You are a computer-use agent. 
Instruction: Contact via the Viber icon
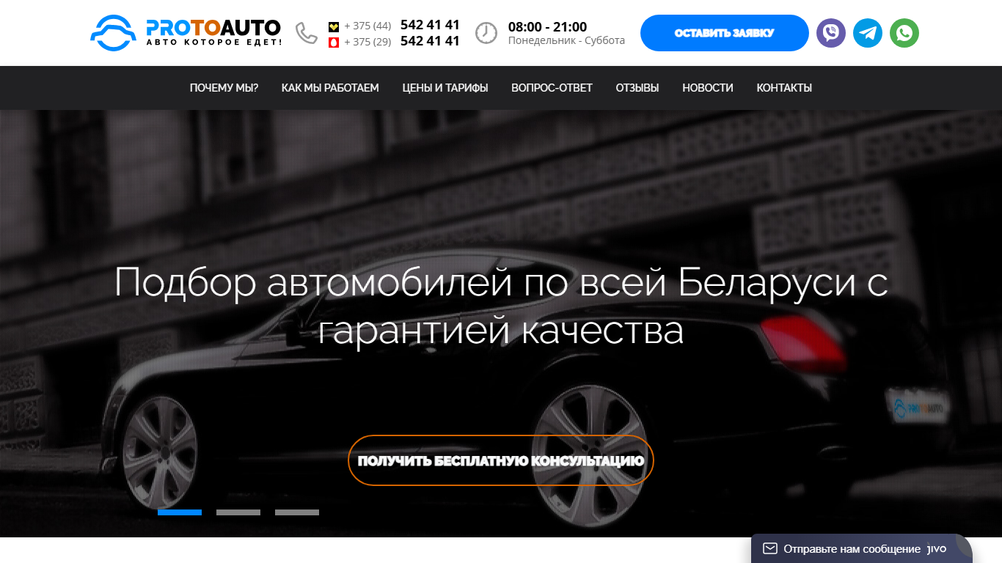pos(831,33)
